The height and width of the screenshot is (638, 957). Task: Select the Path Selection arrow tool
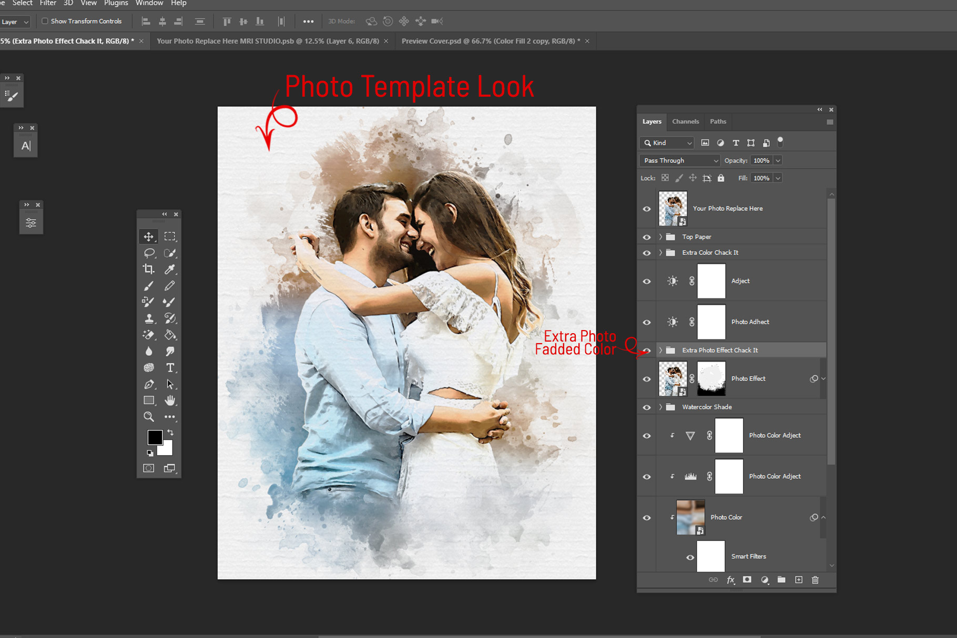click(x=170, y=384)
